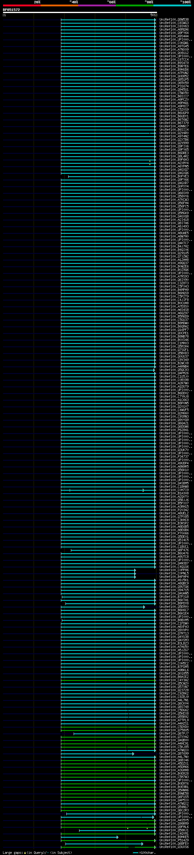The width and height of the screenshot is (194, 855).
Task: Open hit UniRef100_A9S4A4
Action: 174,36
